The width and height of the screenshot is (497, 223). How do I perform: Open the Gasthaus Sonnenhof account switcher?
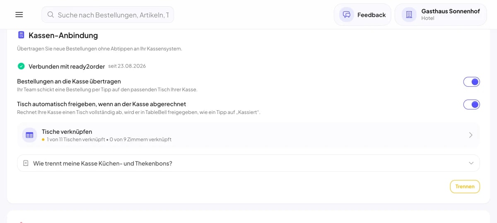point(441,14)
